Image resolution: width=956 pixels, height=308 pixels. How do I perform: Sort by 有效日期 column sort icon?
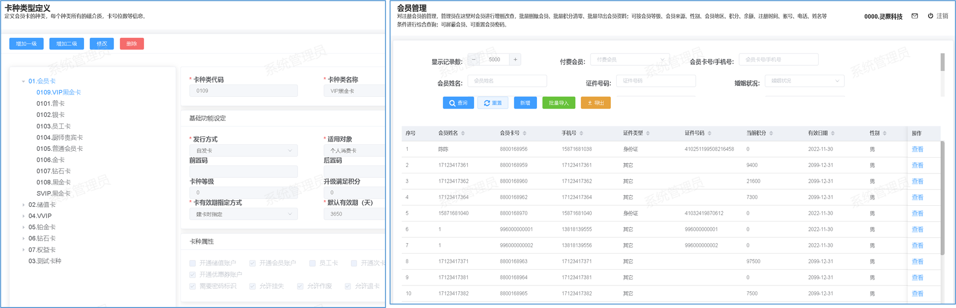click(x=833, y=133)
